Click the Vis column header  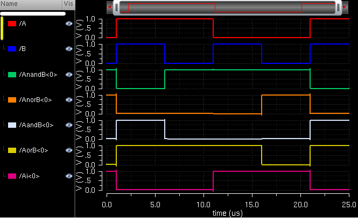(x=68, y=4)
